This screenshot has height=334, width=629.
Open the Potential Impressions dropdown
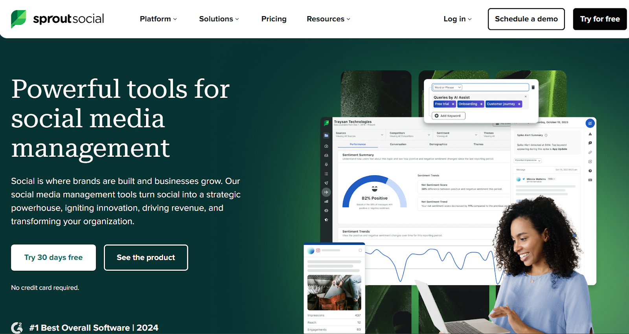528,160
